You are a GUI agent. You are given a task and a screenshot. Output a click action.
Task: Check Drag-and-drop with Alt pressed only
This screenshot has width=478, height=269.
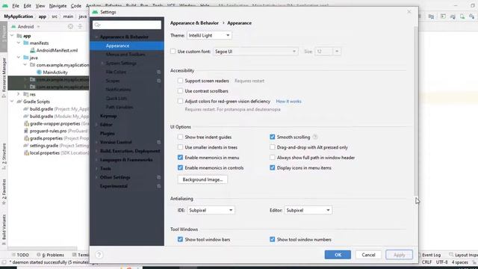(x=272, y=147)
